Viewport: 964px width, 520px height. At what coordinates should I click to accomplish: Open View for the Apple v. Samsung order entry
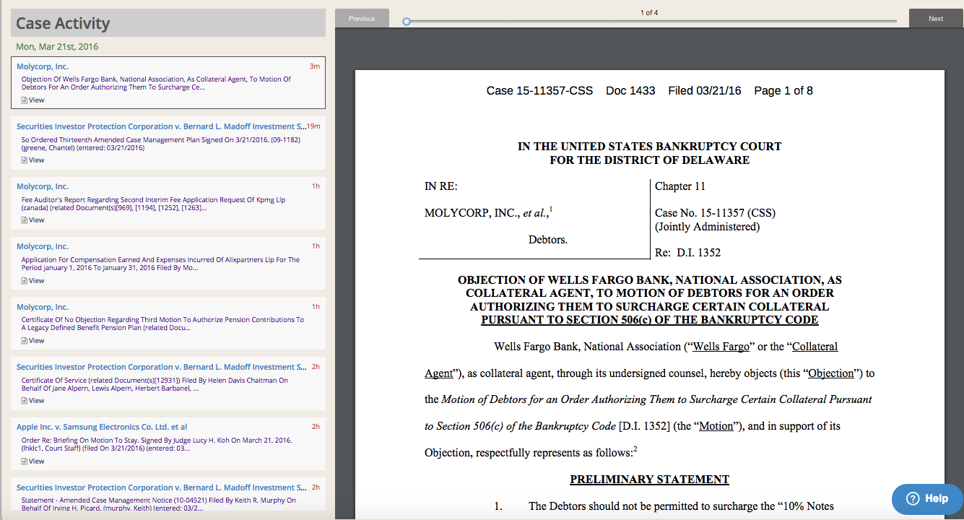32,461
